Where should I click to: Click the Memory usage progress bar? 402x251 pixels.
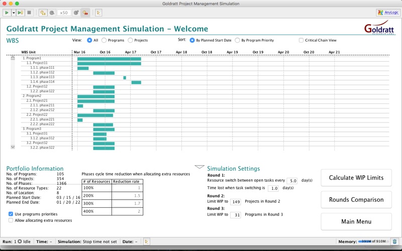373,241
